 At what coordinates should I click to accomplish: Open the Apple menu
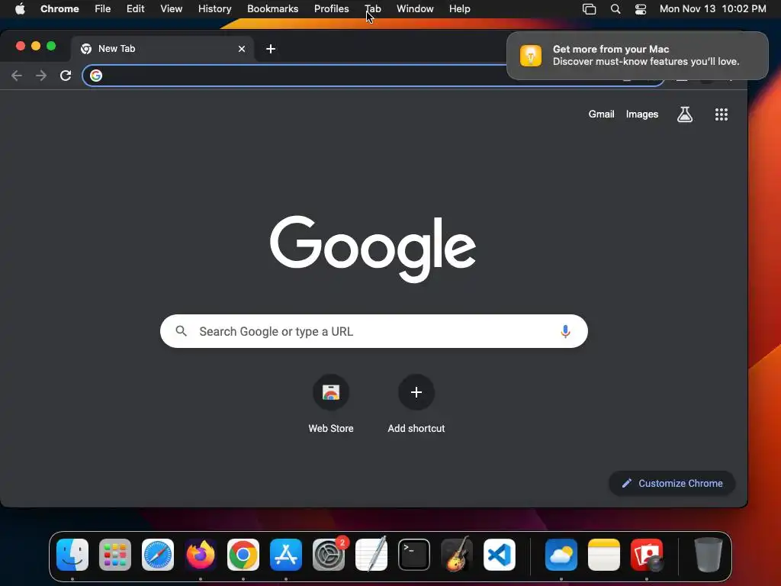coord(20,8)
